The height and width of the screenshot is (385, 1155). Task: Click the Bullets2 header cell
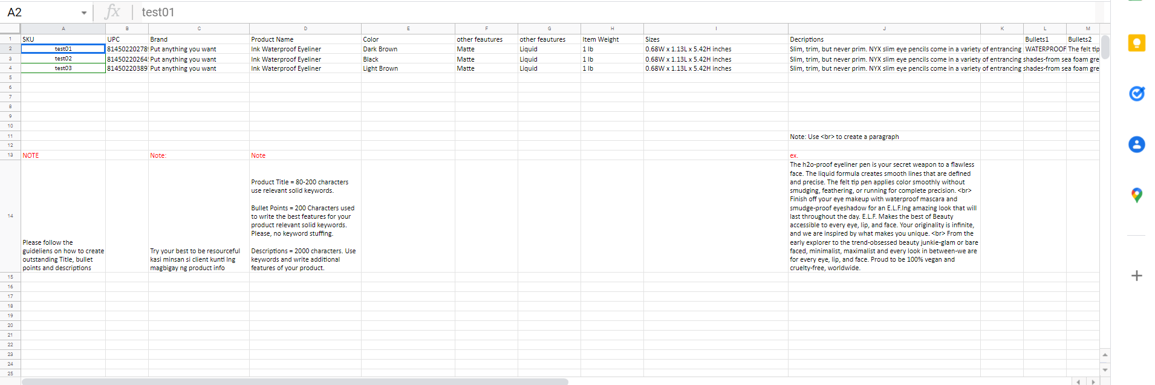point(1083,39)
